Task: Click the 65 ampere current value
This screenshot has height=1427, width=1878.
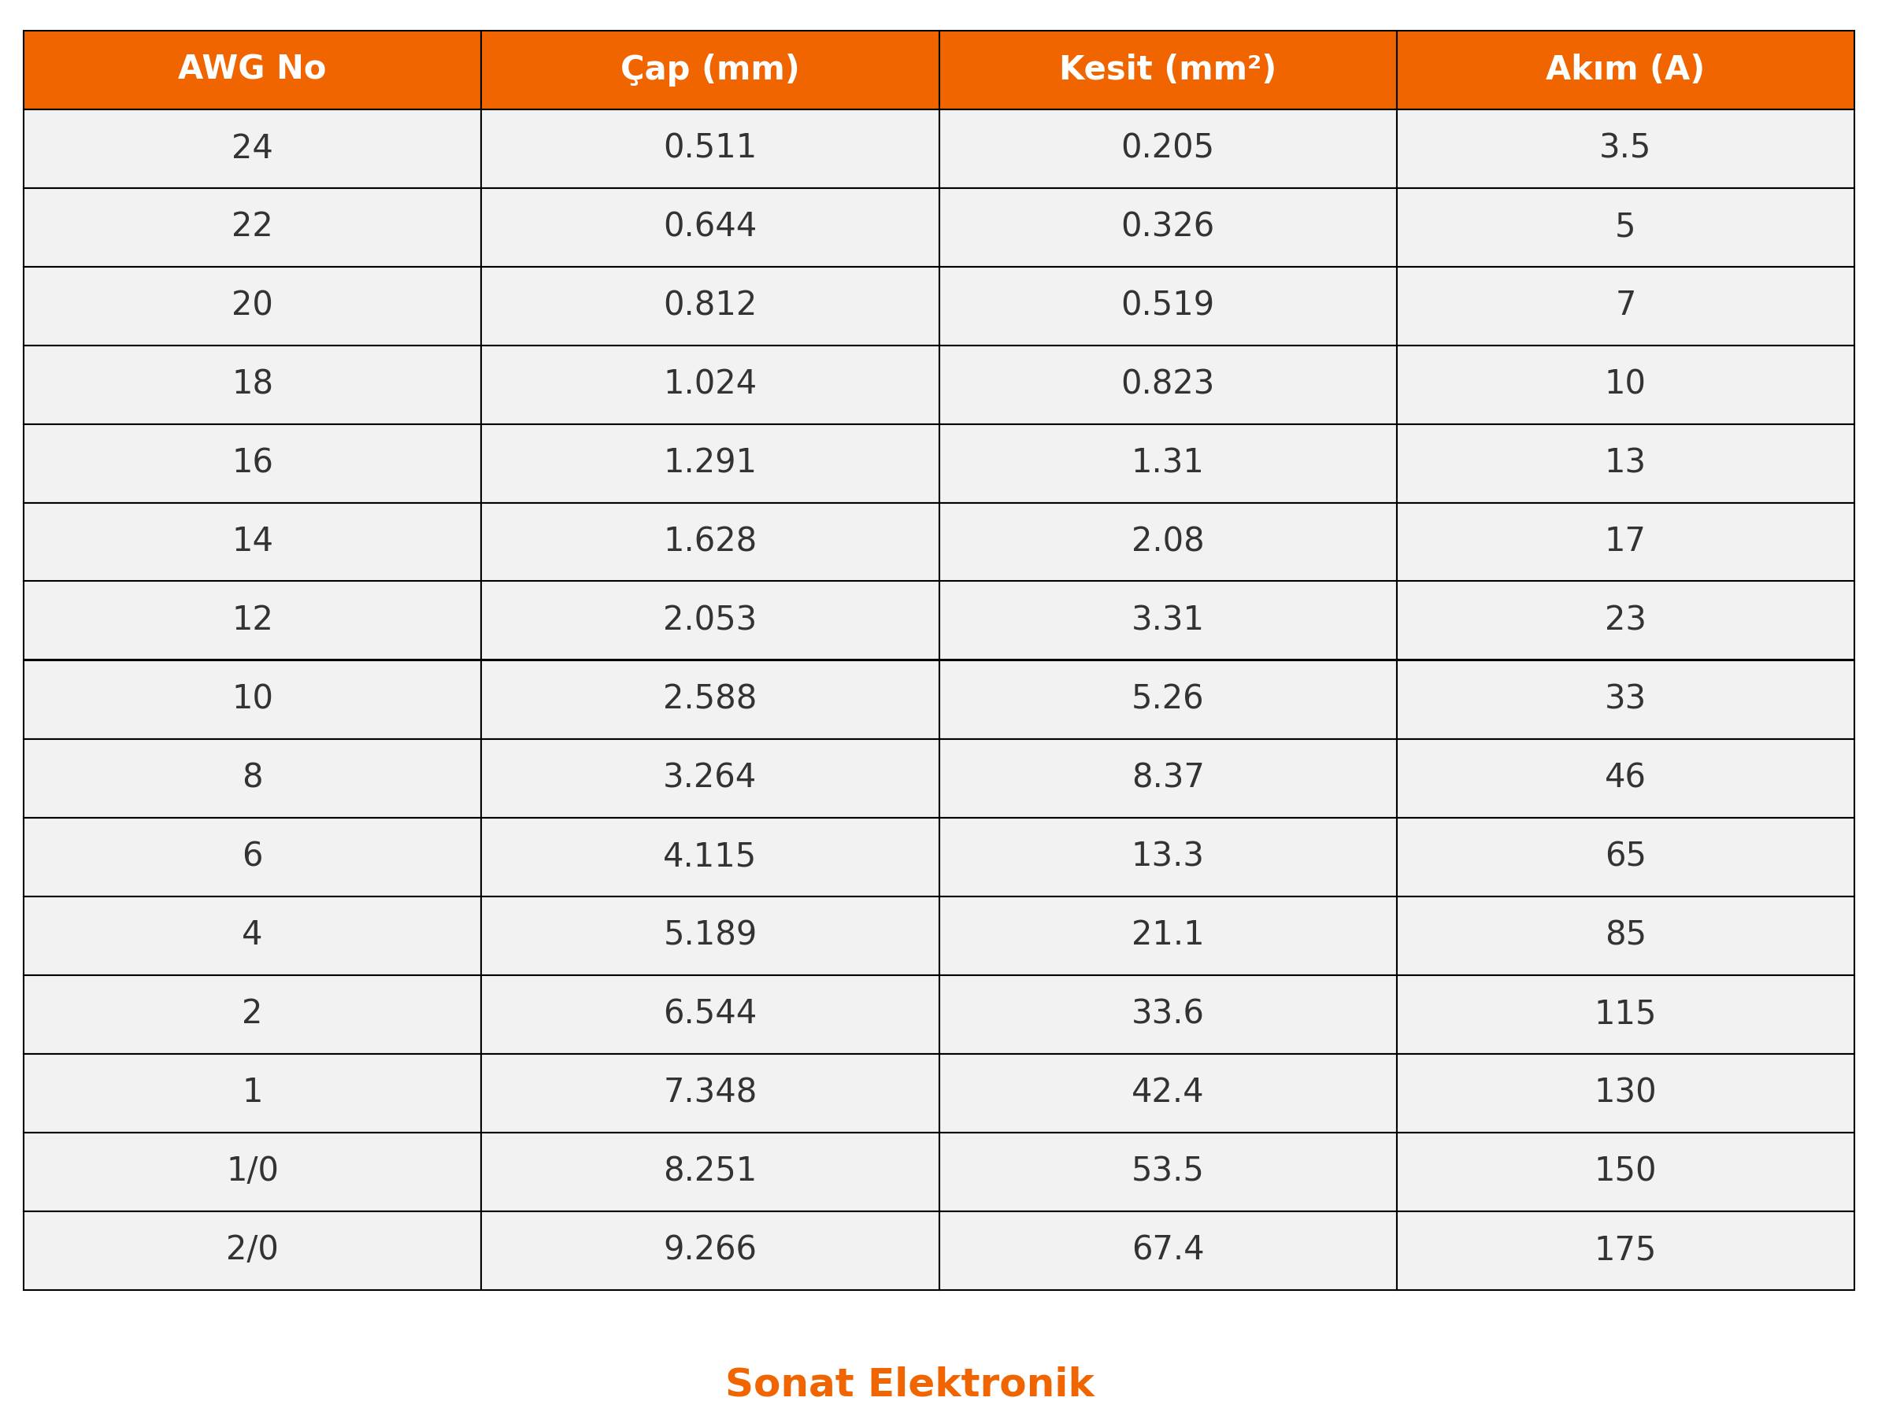Action: (1624, 856)
